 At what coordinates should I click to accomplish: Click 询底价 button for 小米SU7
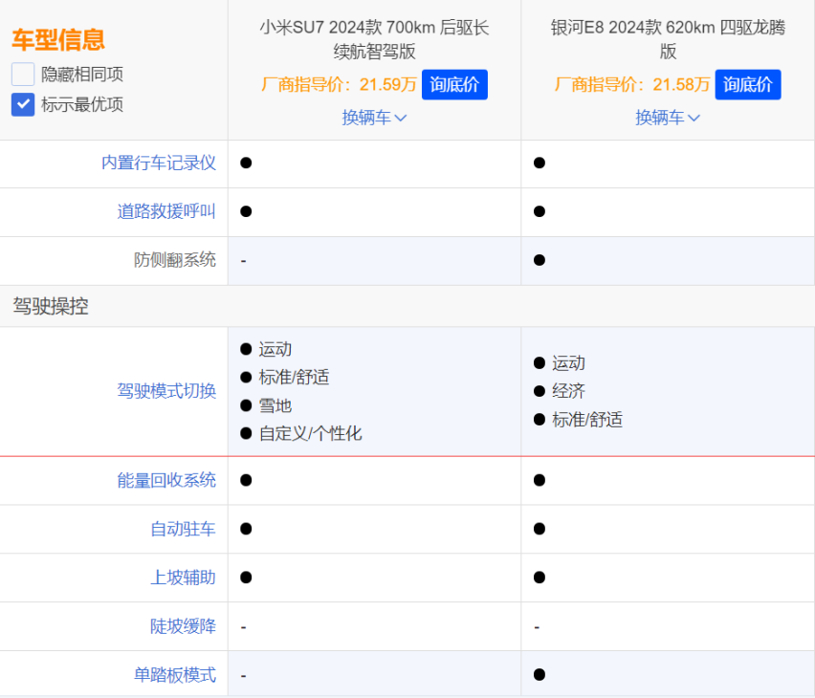[x=454, y=84]
